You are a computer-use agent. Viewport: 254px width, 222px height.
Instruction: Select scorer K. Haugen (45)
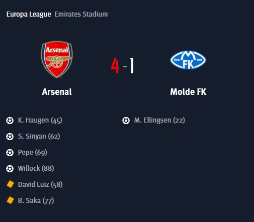tap(40, 121)
